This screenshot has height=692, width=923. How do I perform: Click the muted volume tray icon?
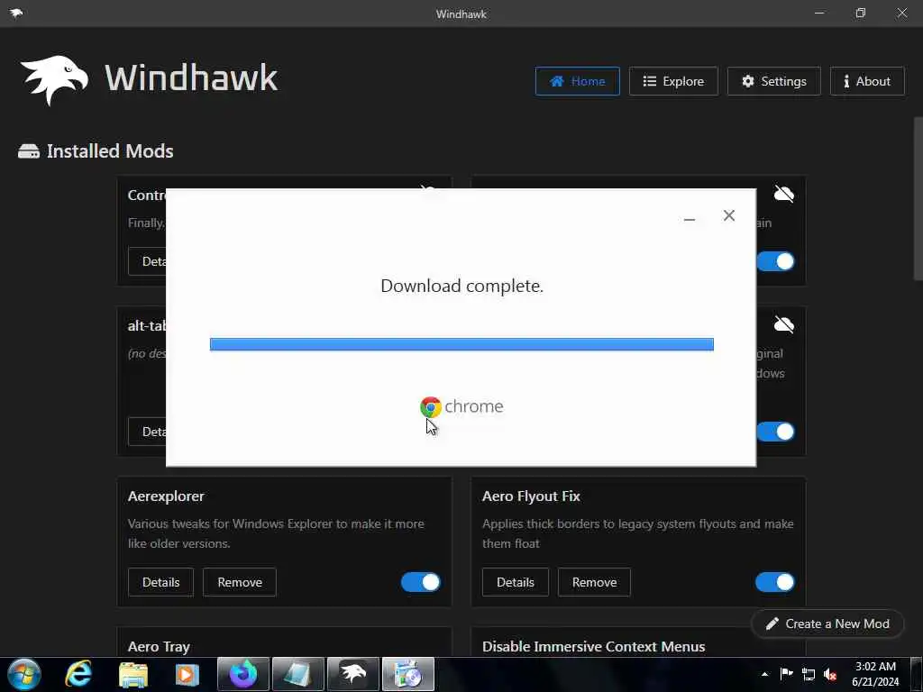pyautogui.click(x=830, y=674)
